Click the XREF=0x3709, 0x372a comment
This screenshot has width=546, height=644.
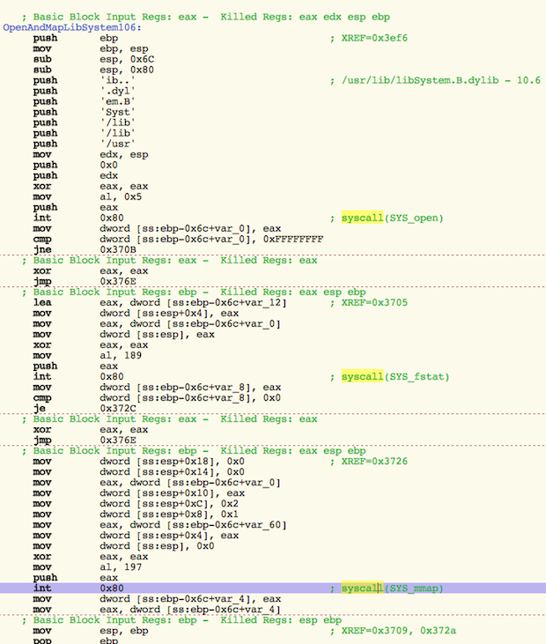point(395,630)
